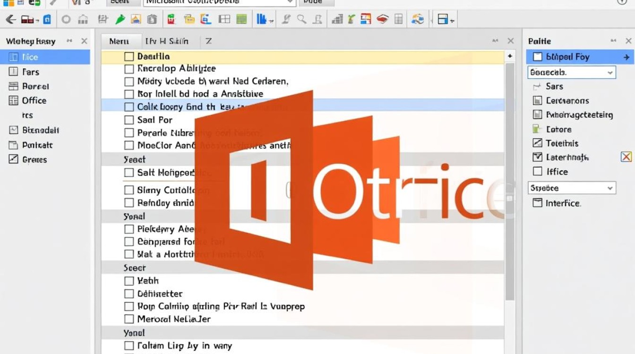Viewport: 635px width, 354px height.
Task: Click the magnifying glass search icon
Action: (301, 19)
